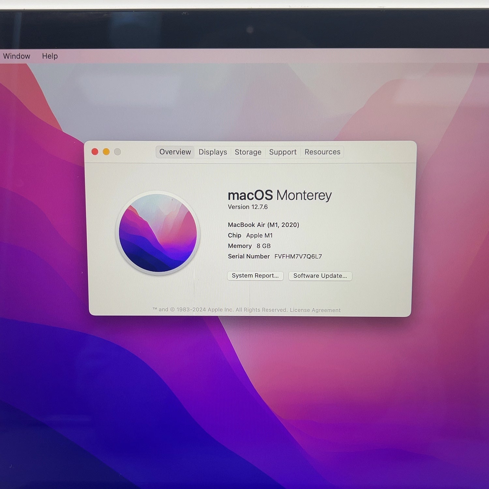489x489 pixels.
Task: Open the Help menu
Action: [50, 56]
